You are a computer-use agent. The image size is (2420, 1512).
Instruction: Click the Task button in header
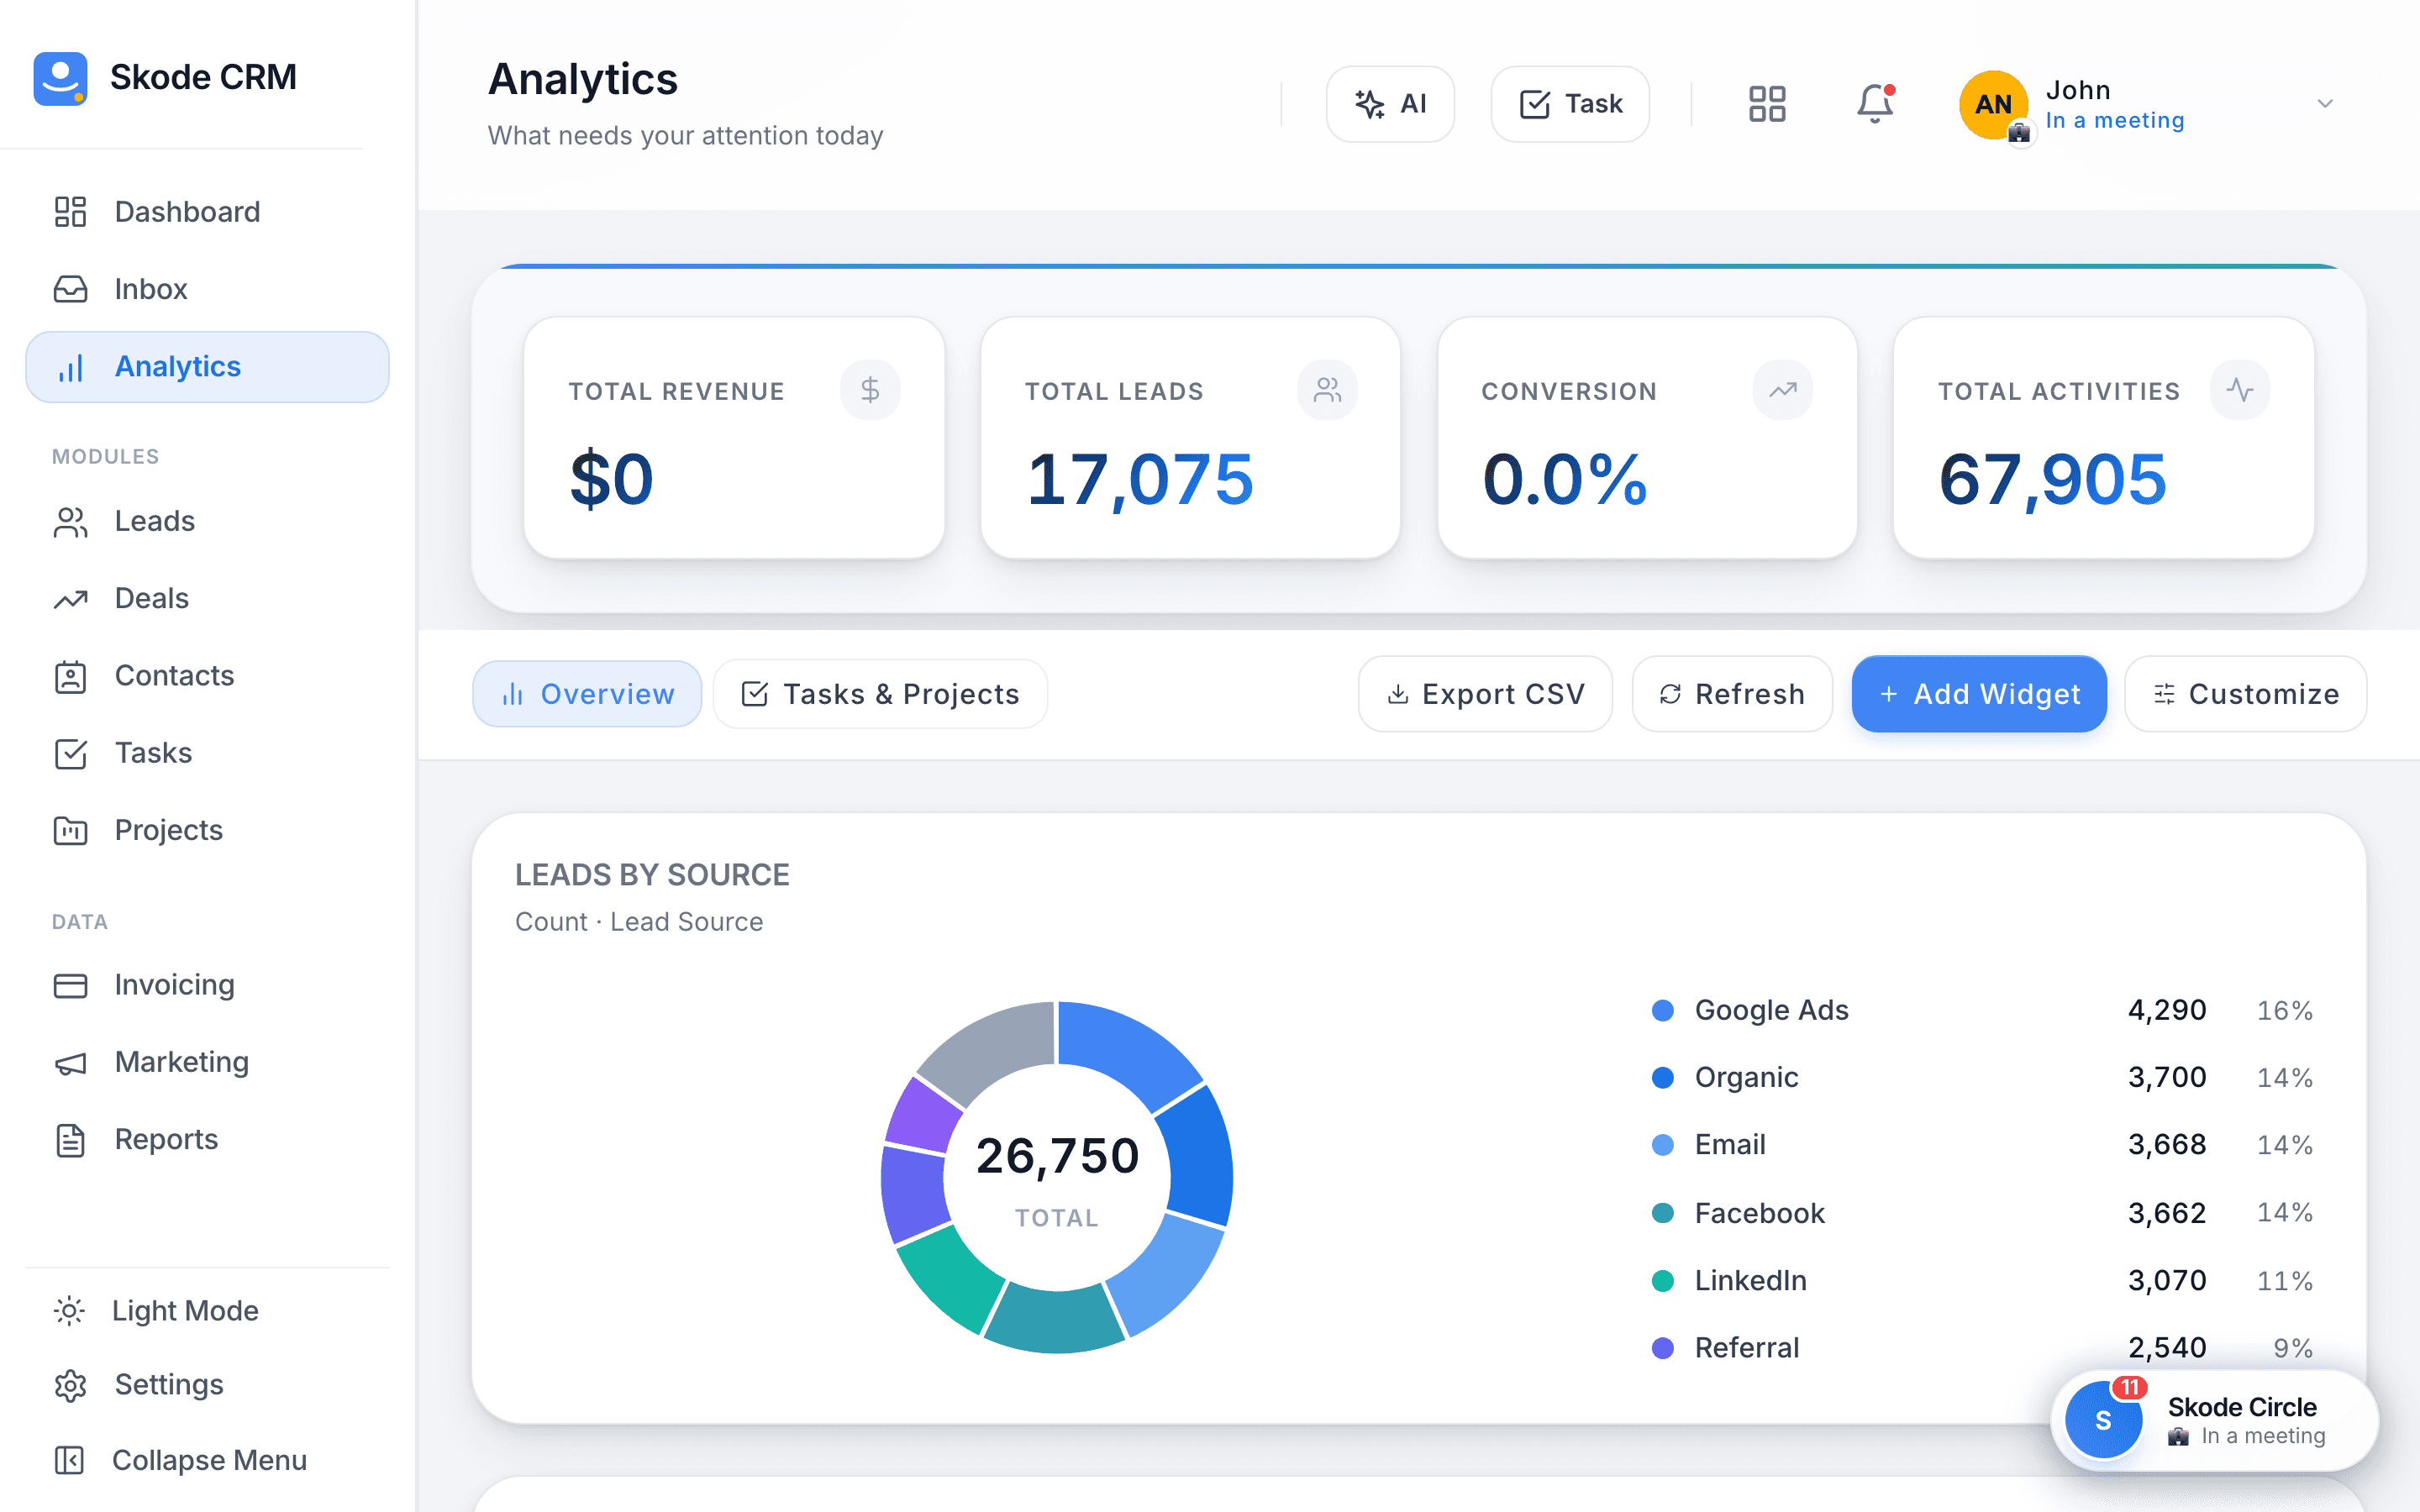[x=1570, y=104]
